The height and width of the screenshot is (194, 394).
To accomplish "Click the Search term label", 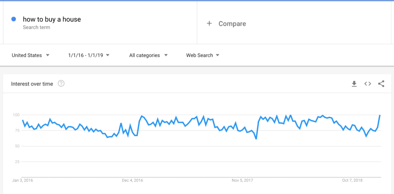I will click(x=37, y=27).
